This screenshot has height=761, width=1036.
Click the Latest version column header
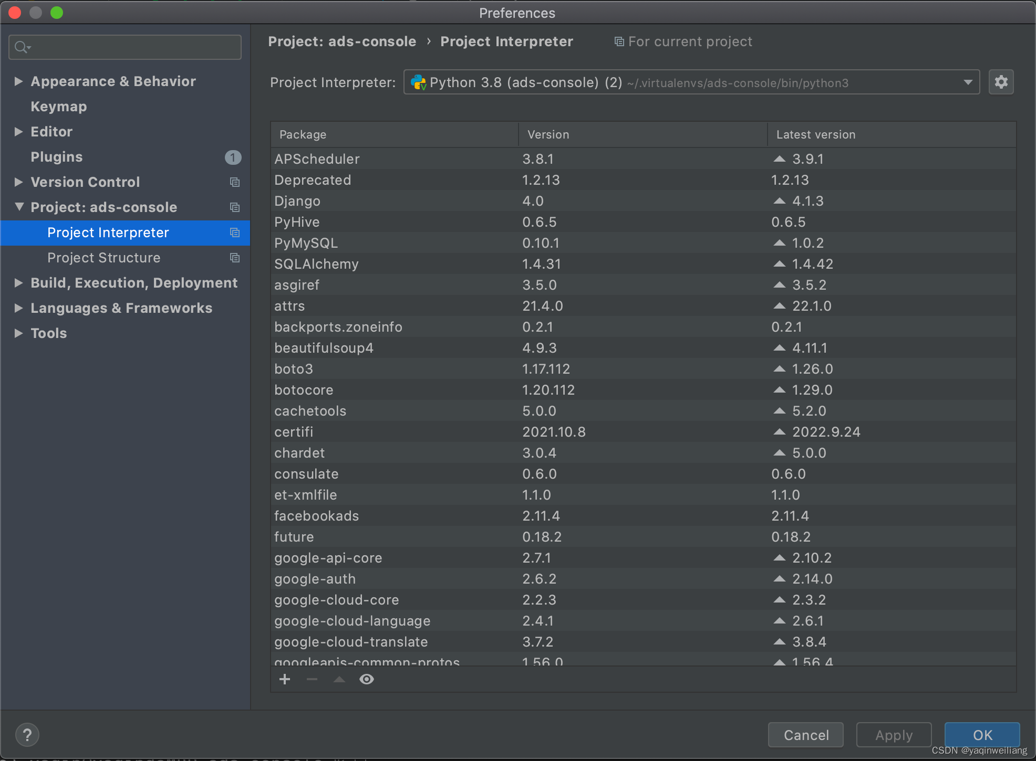pos(892,135)
